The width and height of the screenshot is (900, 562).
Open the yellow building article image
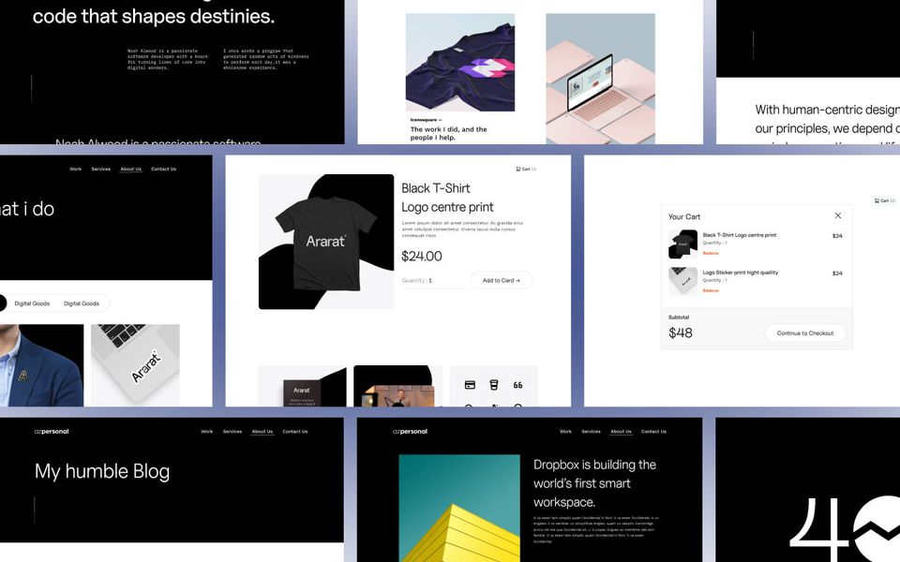[x=459, y=508]
